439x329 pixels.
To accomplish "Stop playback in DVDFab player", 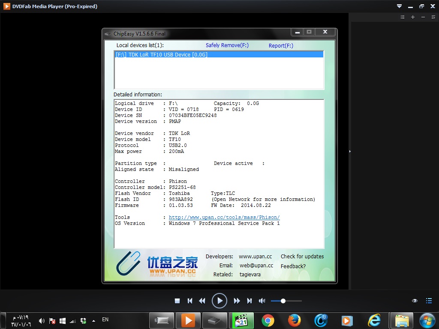I will pos(177,301).
